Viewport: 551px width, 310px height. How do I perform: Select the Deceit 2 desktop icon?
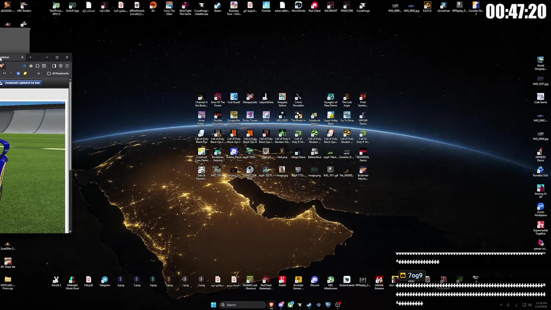(56, 282)
